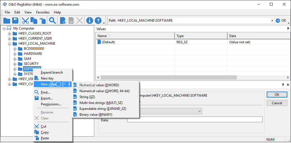
Task: Create Numerical value (DWORD)
Action: click(105, 85)
